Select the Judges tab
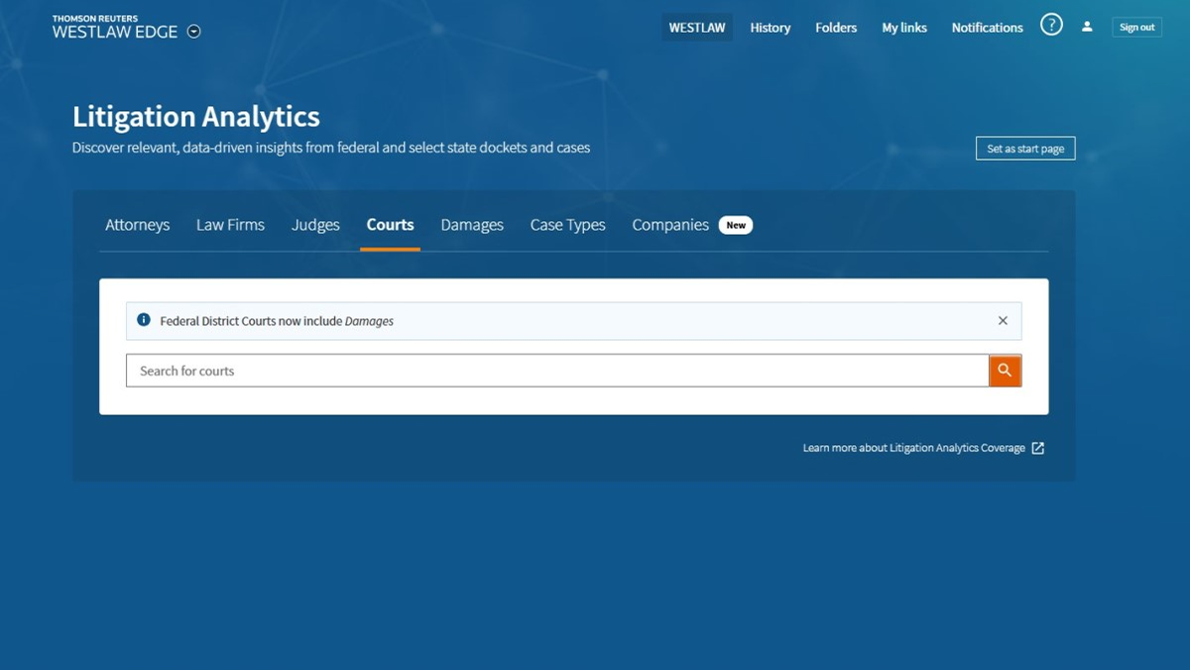Image resolution: width=1190 pixels, height=670 pixels. tap(315, 225)
